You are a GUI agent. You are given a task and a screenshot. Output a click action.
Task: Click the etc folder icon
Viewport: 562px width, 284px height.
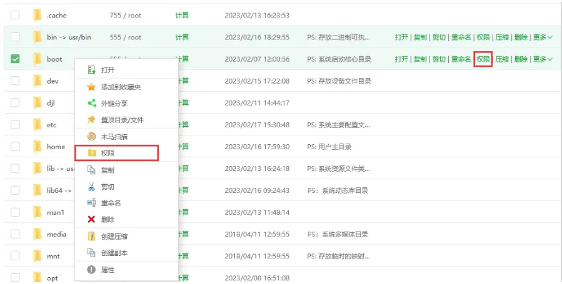pos(37,124)
